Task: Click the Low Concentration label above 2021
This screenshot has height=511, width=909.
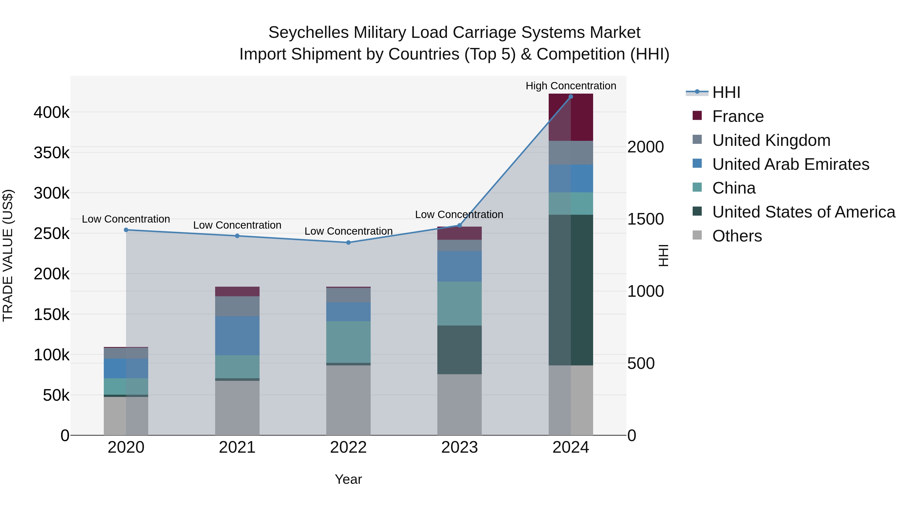Action: click(x=237, y=225)
